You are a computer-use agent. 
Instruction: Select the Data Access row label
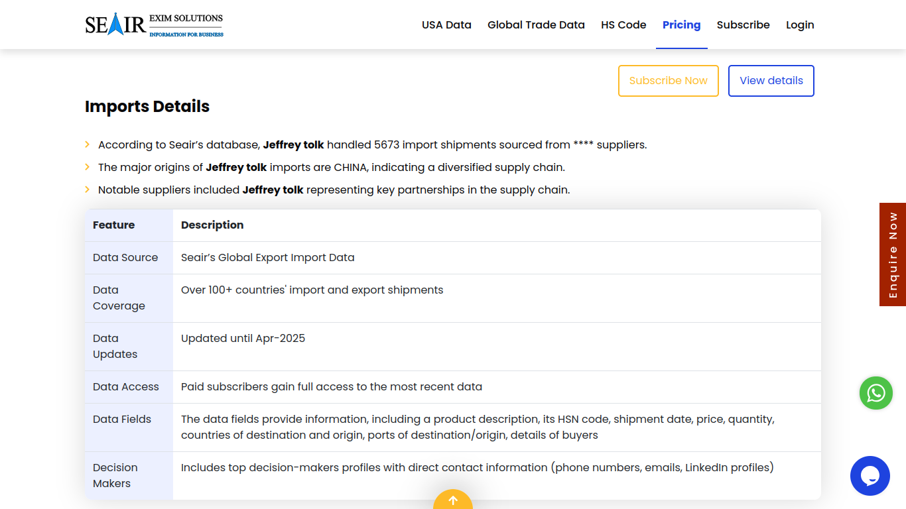coord(129,387)
